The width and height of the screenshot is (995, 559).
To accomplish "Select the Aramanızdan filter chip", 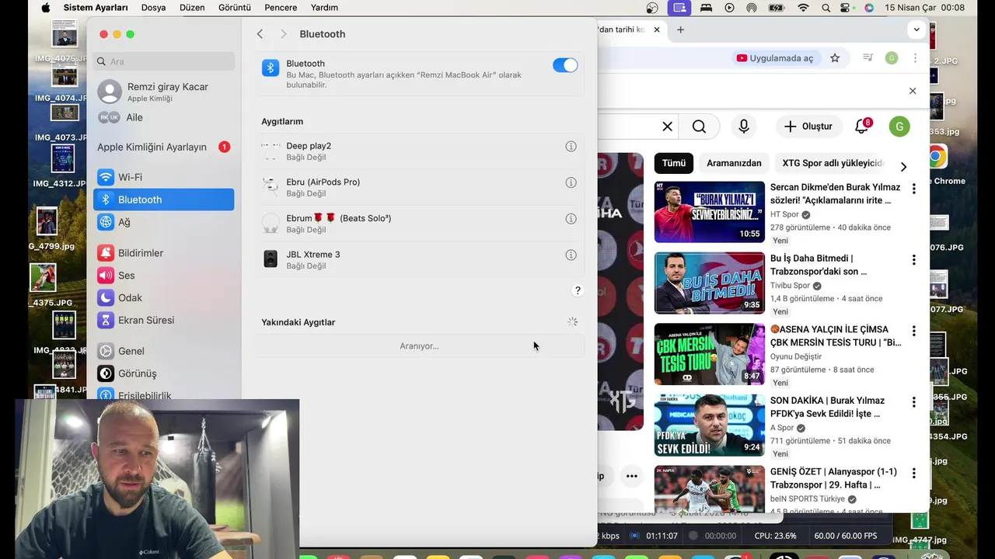I will click(734, 163).
